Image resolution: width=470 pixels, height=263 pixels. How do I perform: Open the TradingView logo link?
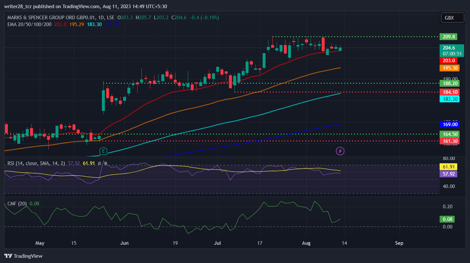tap(23, 256)
